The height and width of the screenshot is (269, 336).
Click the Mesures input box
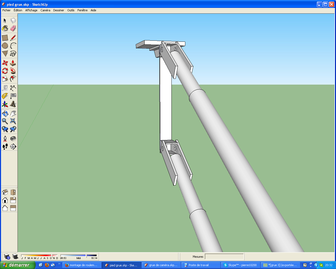pos(224,257)
